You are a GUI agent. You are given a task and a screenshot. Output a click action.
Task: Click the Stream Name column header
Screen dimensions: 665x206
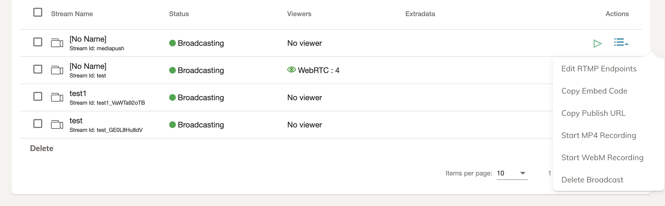coord(72,14)
